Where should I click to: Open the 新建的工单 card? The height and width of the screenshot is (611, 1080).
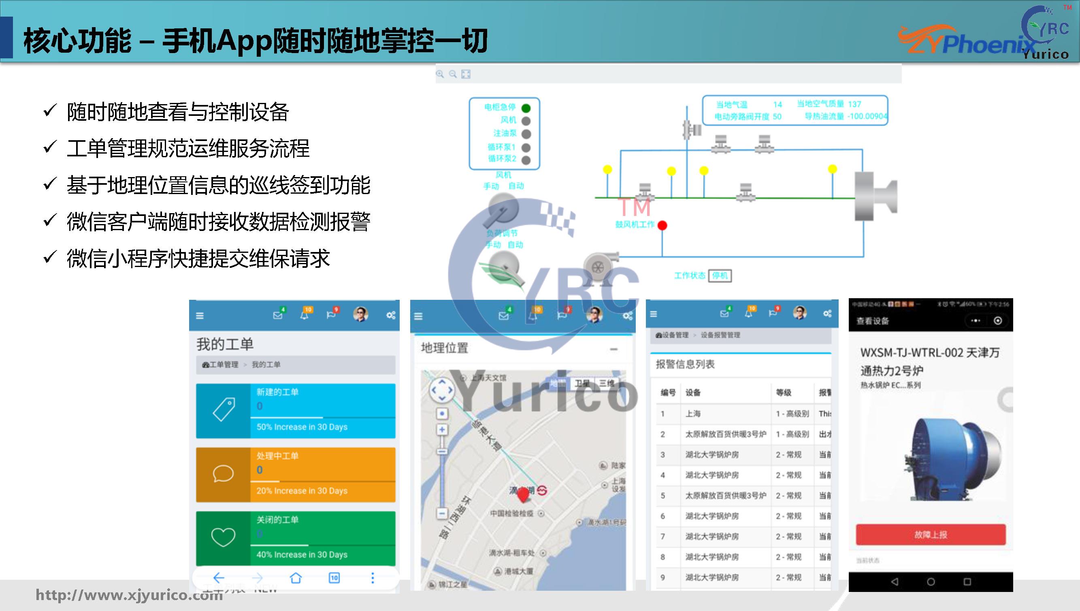tap(296, 411)
